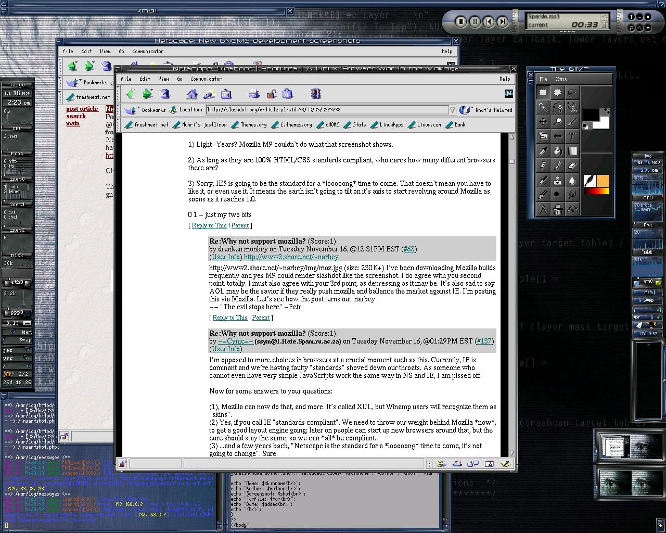666x533 pixels.
Task: Open the What's Related dropdown
Action: pyautogui.click(x=486, y=110)
